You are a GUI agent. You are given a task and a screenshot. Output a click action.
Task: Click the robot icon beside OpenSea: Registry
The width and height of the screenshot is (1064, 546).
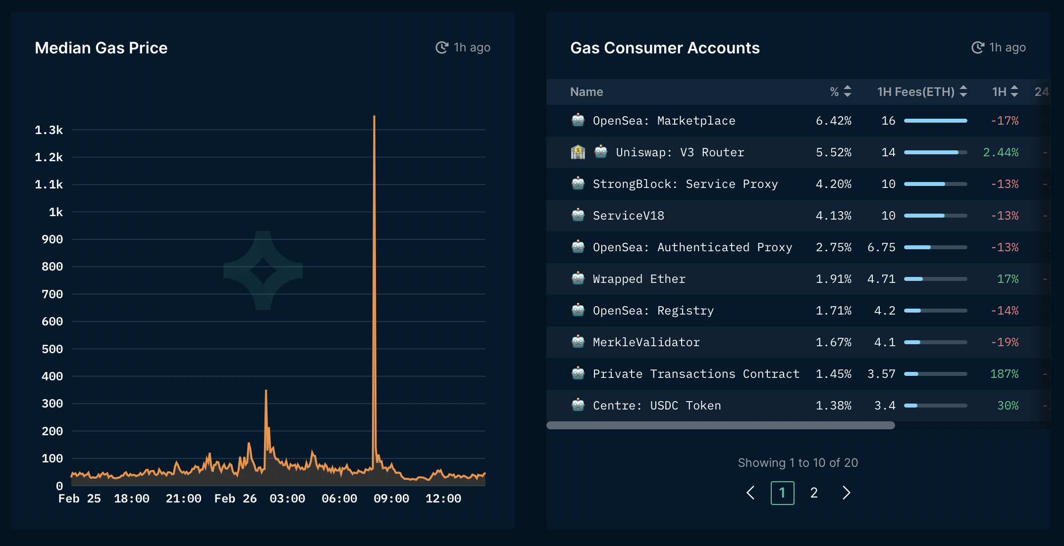tap(578, 310)
